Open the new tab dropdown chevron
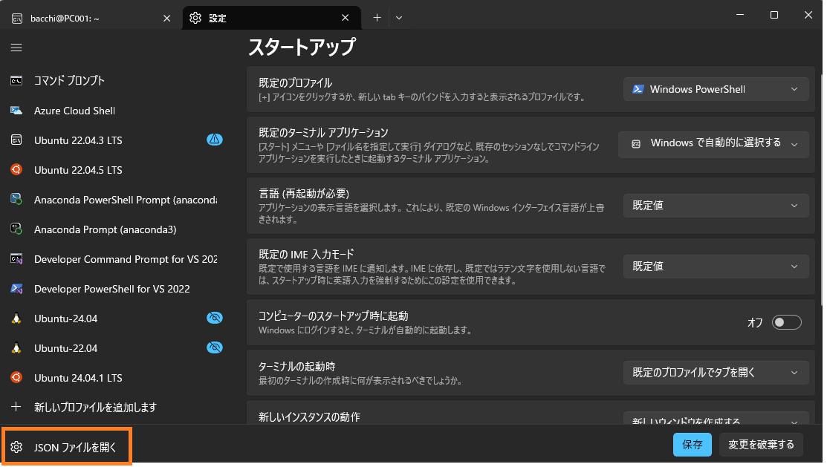Image resolution: width=827 pixels, height=467 pixels. click(x=399, y=18)
